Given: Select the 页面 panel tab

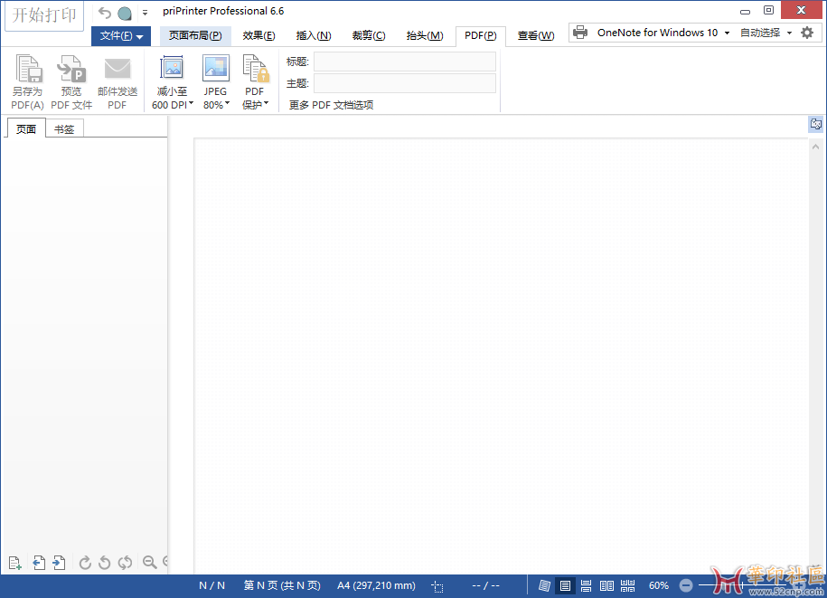Looking at the screenshot, I should [26, 128].
